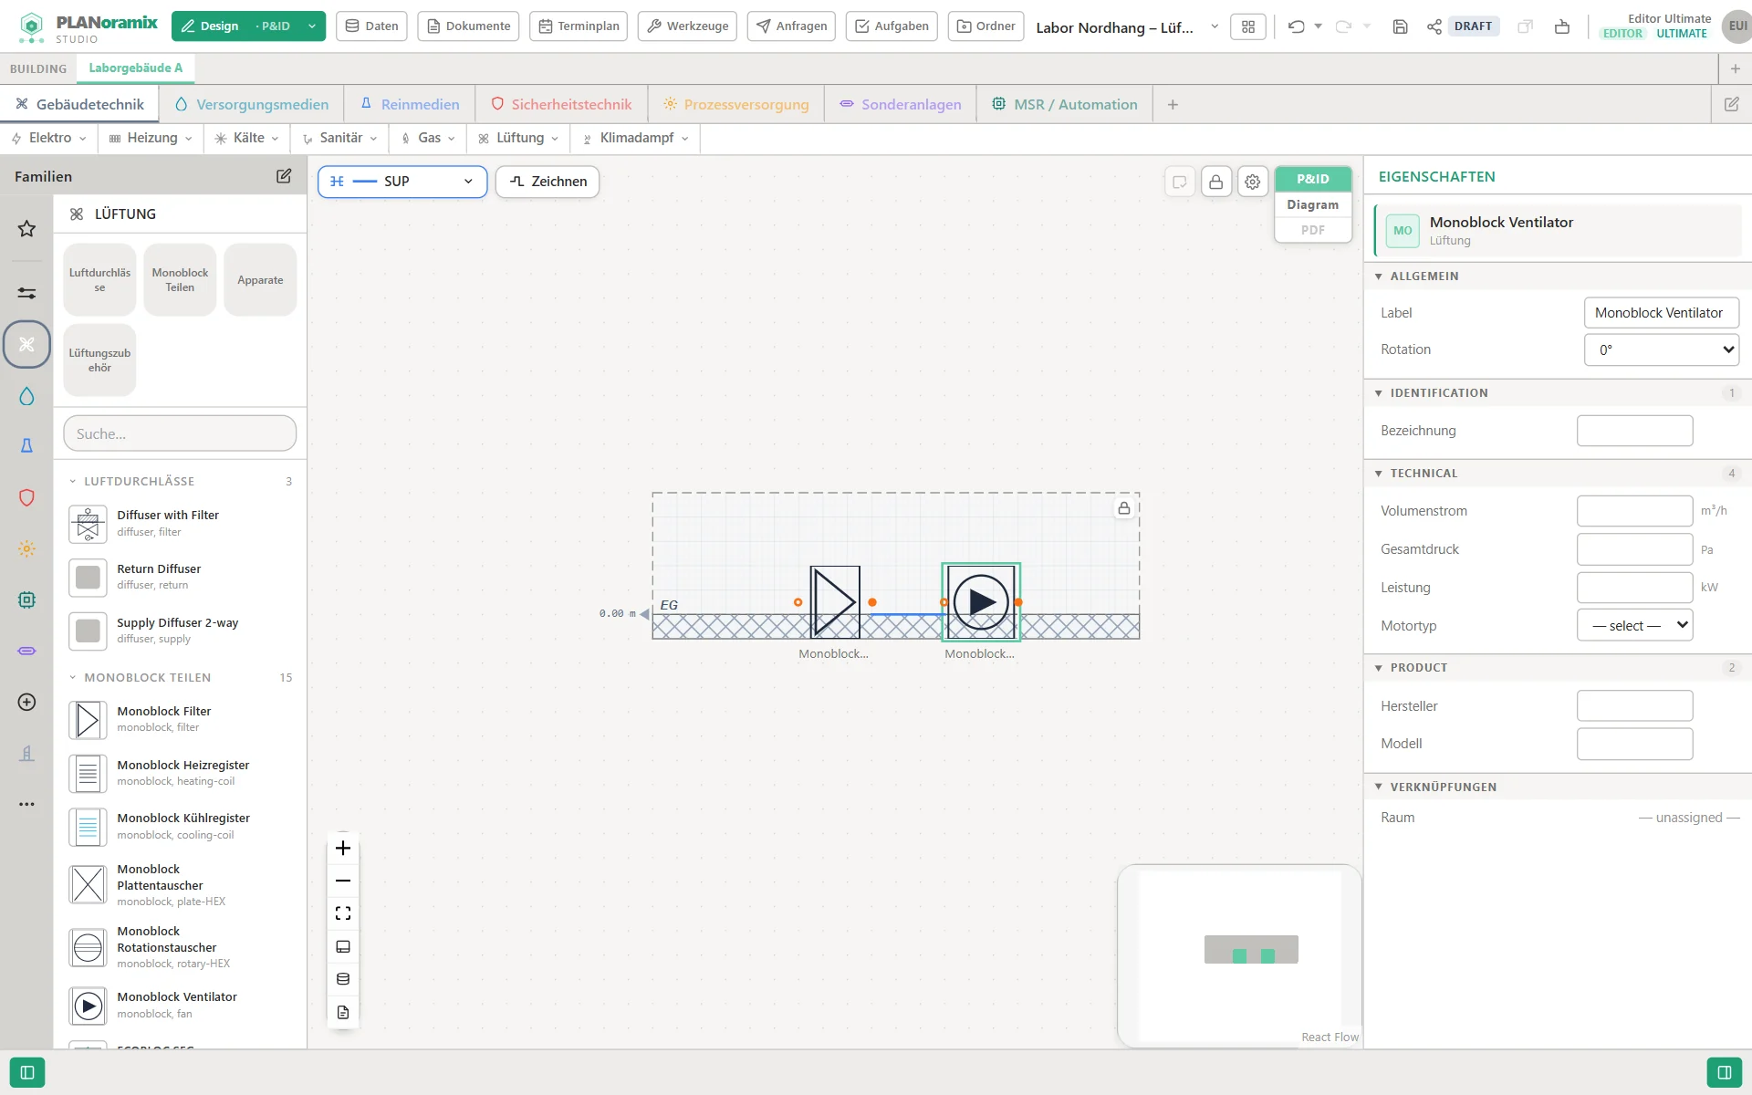Open the Lüftung submenu
This screenshot has height=1095, width=1752.
tap(519, 138)
